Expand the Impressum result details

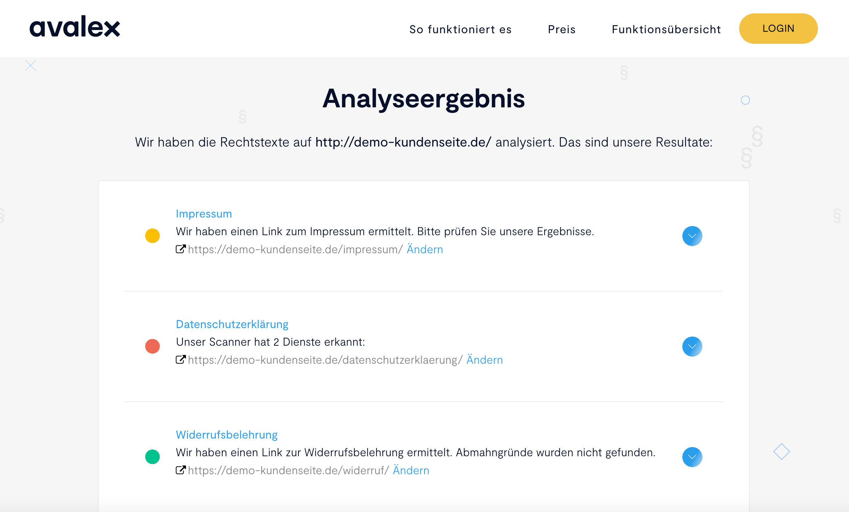pyautogui.click(x=692, y=236)
